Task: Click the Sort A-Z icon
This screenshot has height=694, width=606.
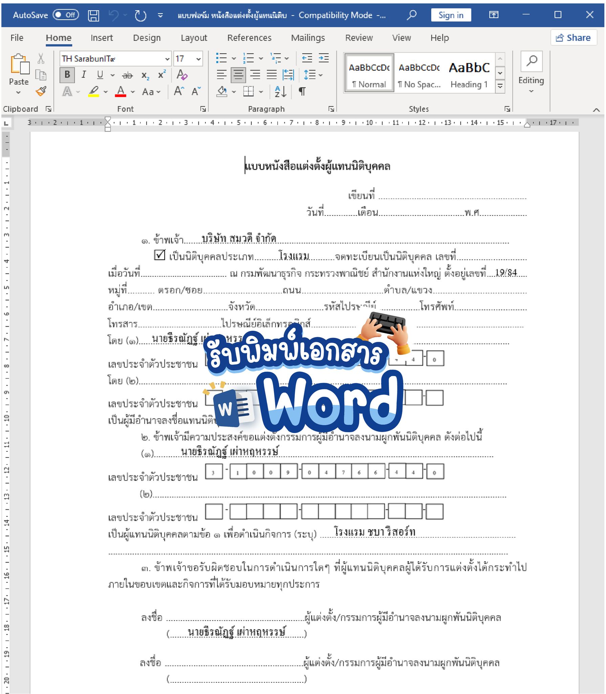Action: point(280,91)
